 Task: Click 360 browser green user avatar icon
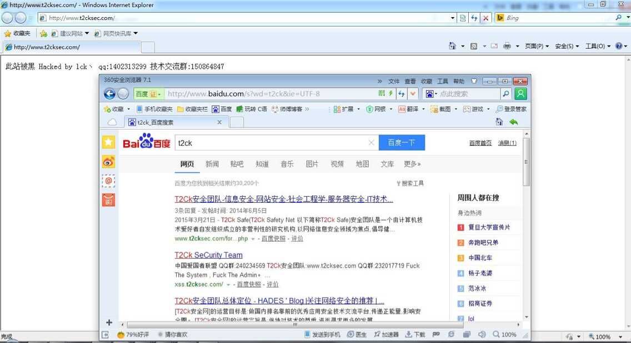[520, 94]
